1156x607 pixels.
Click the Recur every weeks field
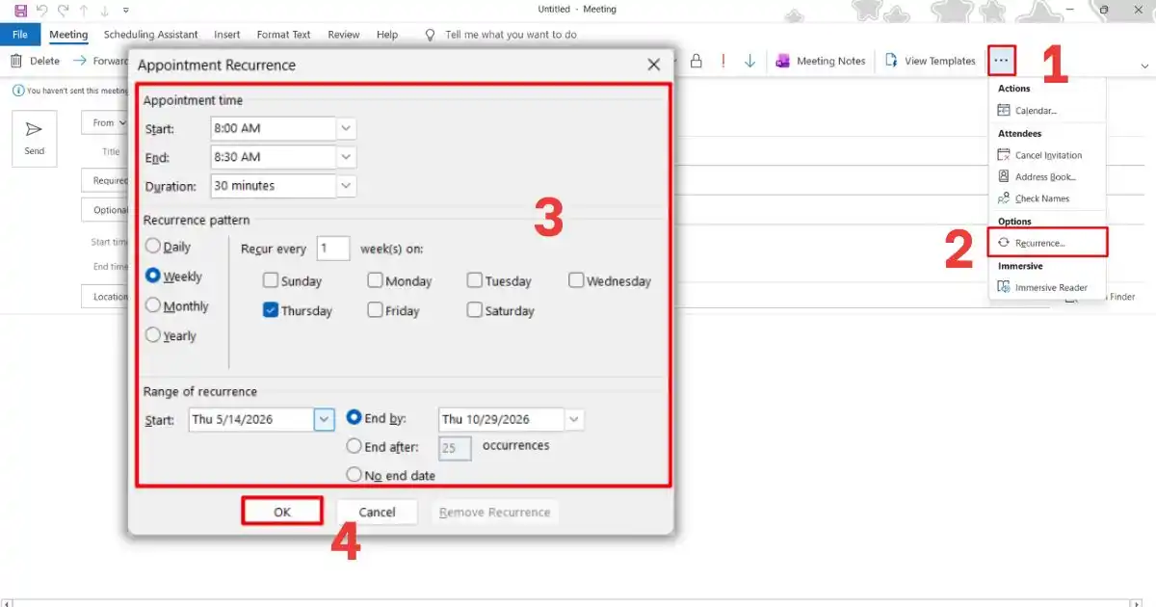point(333,249)
